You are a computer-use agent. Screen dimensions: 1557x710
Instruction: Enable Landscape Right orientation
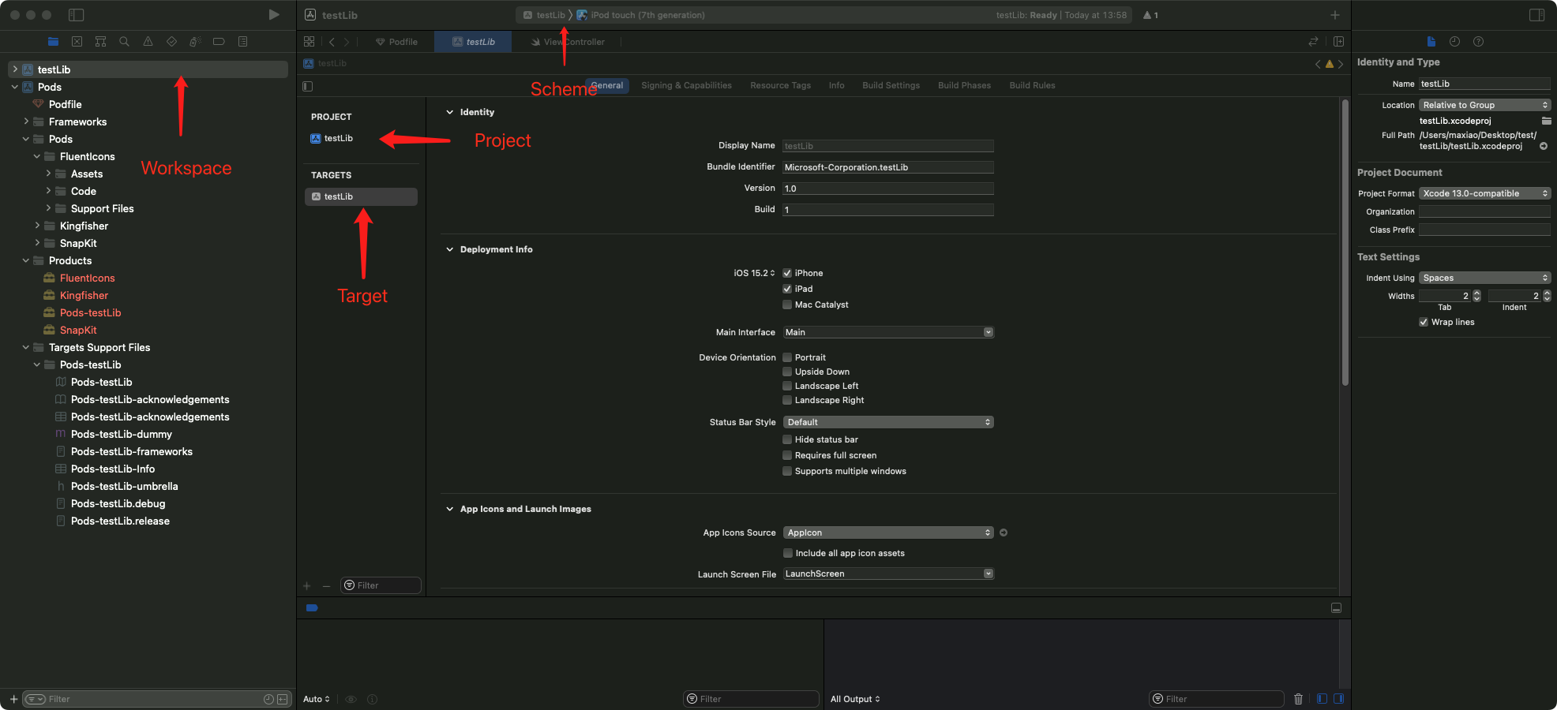pyautogui.click(x=787, y=400)
